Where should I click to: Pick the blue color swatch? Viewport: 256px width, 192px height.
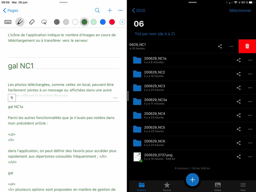pos(103,22)
